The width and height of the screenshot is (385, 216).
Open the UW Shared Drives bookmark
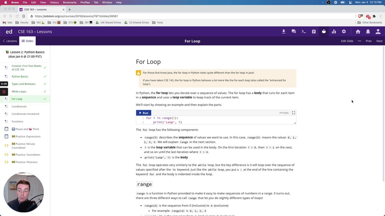point(108,22)
